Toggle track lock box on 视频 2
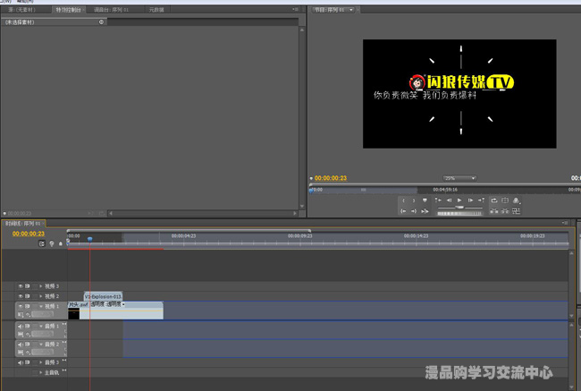 (x=35, y=296)
